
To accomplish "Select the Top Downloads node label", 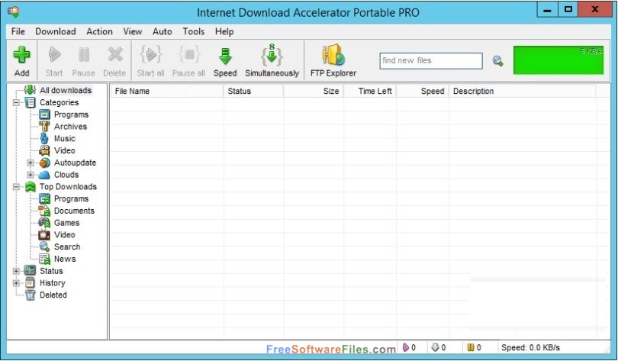I will 68,187.
